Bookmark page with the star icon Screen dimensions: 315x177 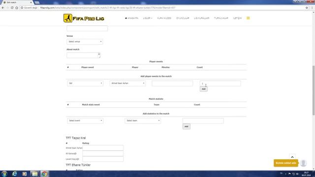307,8
